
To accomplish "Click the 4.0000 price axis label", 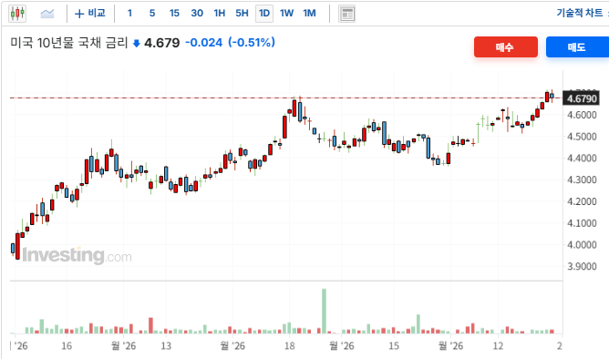I will point(582,245).
